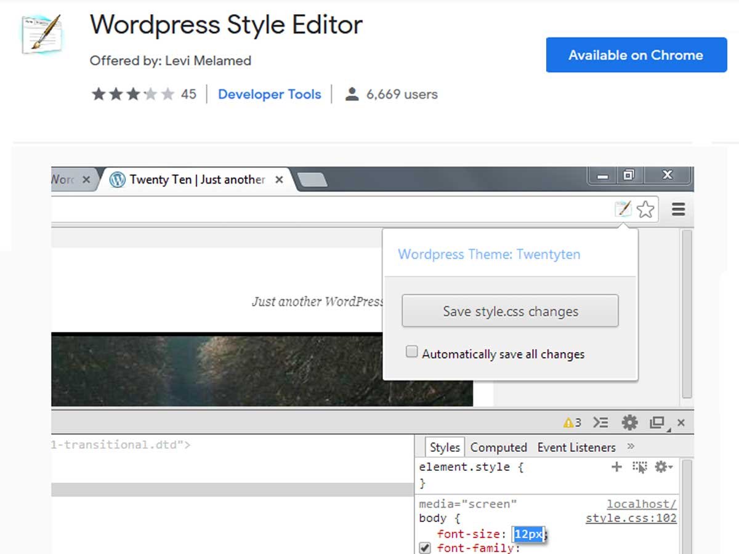The height and width of the screenshot is (554, 739).
Task: Open the Chrome hamburger menu
Action: pos(678,209)
